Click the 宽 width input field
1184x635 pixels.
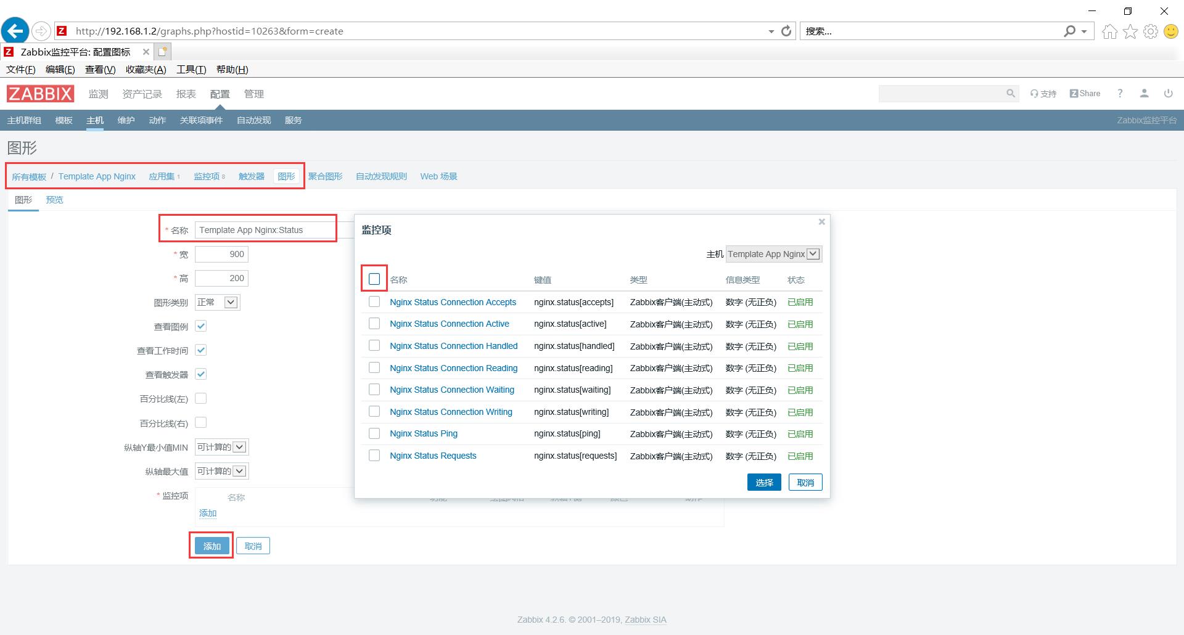pos(221,254)
